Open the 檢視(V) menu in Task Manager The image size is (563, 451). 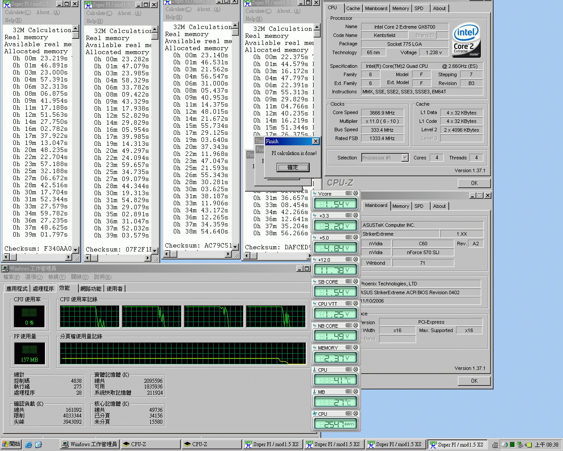[57, 277]
